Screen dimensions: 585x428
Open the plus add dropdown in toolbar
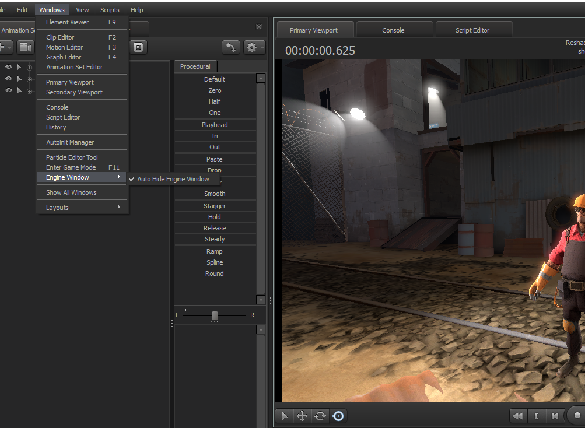(x=5, y=47)
